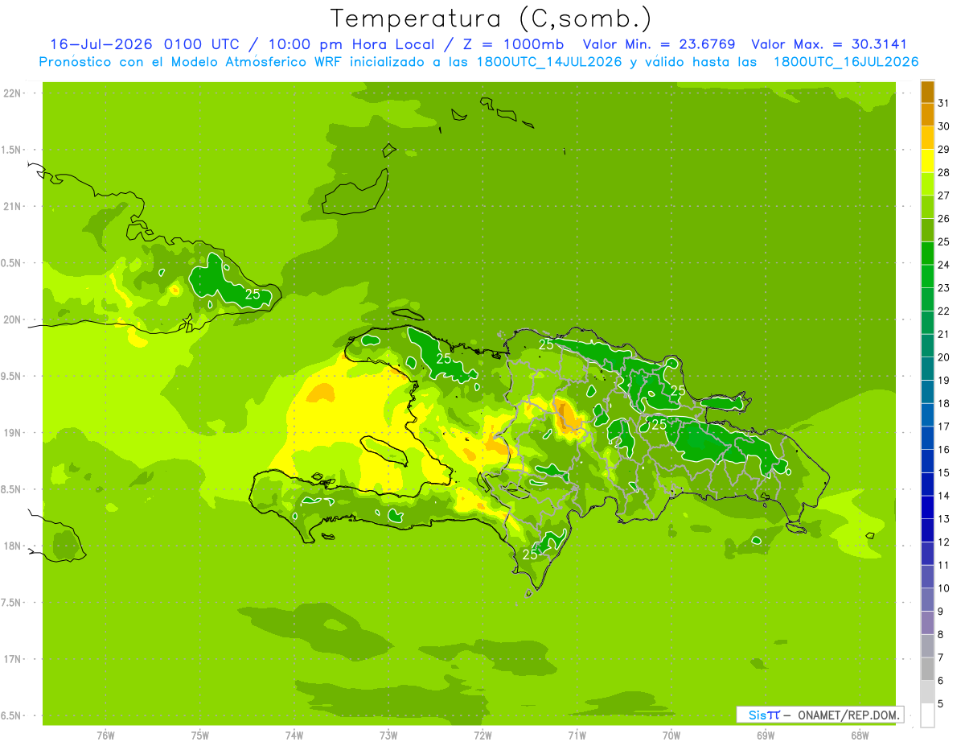Click the 18N latitude label

click(x=12, y=546)
